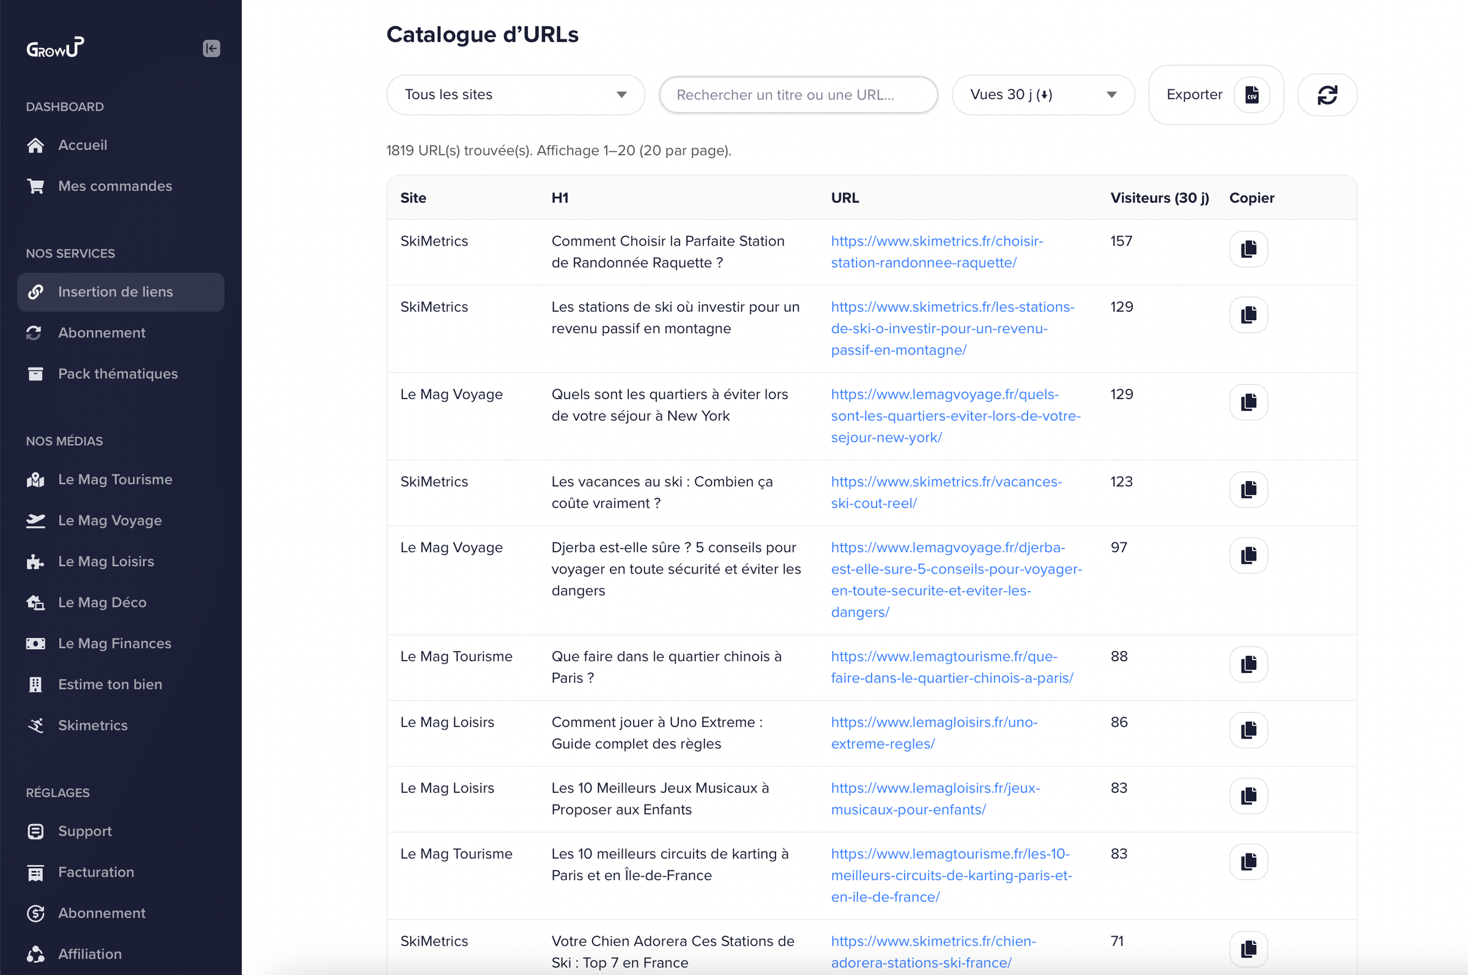Copy the choisir-station-randonnee-raquette URL
This screenshot has height=975, width=1468.
coord(1248,249)
